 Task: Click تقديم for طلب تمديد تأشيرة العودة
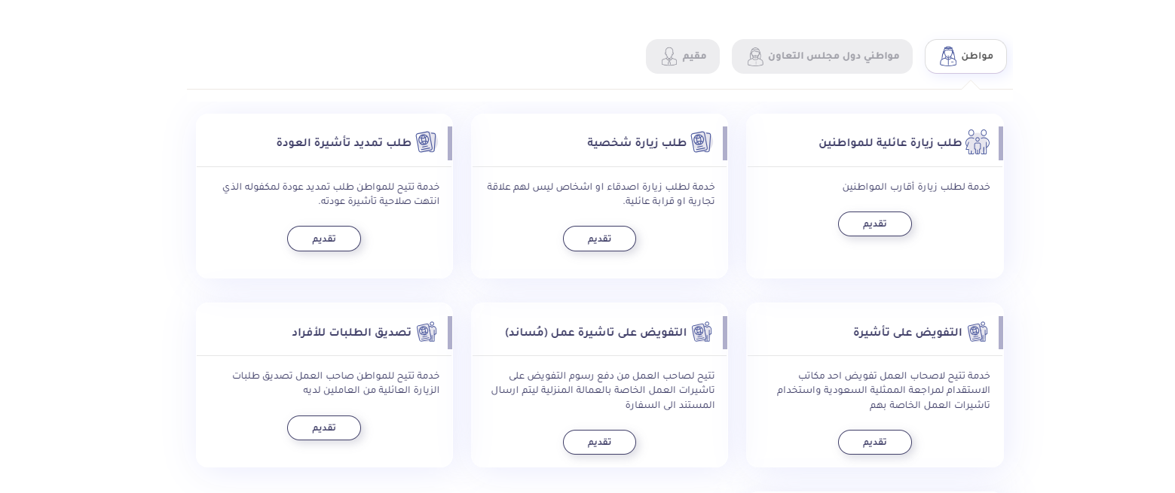[x=324, y=239]
